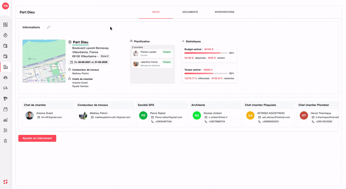The width and height of the screenshot is (346, 189).
Task: Open the upper calendar planning sidebar icon
Action: [5, 46]
